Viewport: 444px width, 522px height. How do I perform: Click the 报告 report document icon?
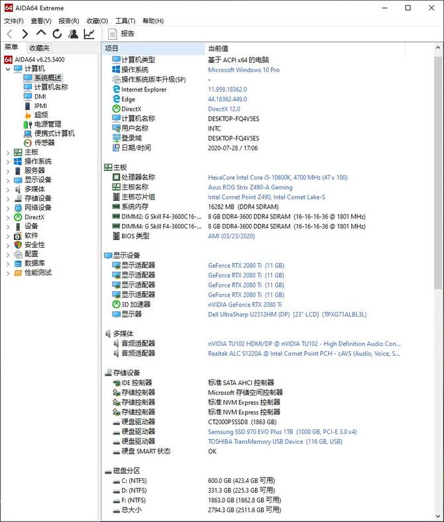coord(113,34)
